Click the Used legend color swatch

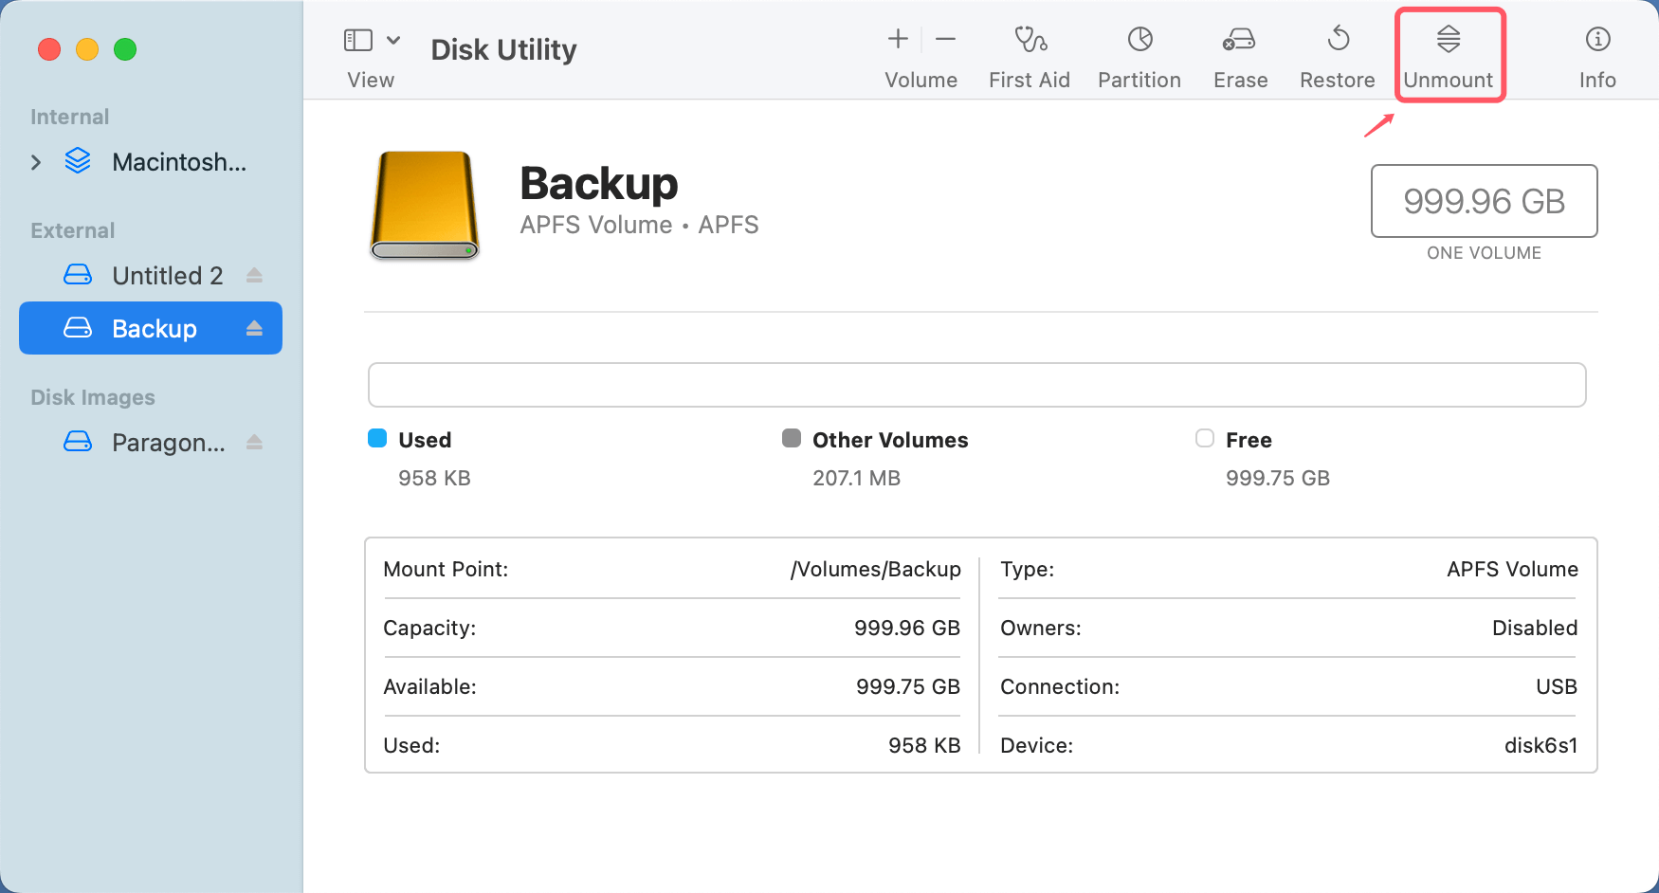[x=377, y=438]
